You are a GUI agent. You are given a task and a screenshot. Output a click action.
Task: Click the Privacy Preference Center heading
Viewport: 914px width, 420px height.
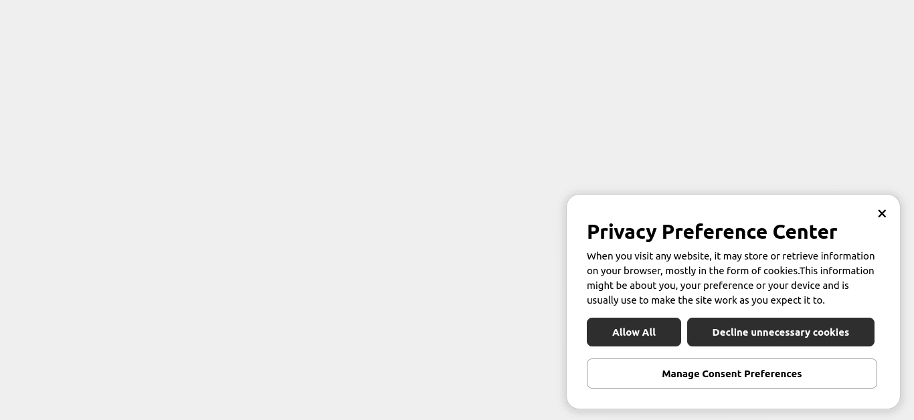coord(712,231)
